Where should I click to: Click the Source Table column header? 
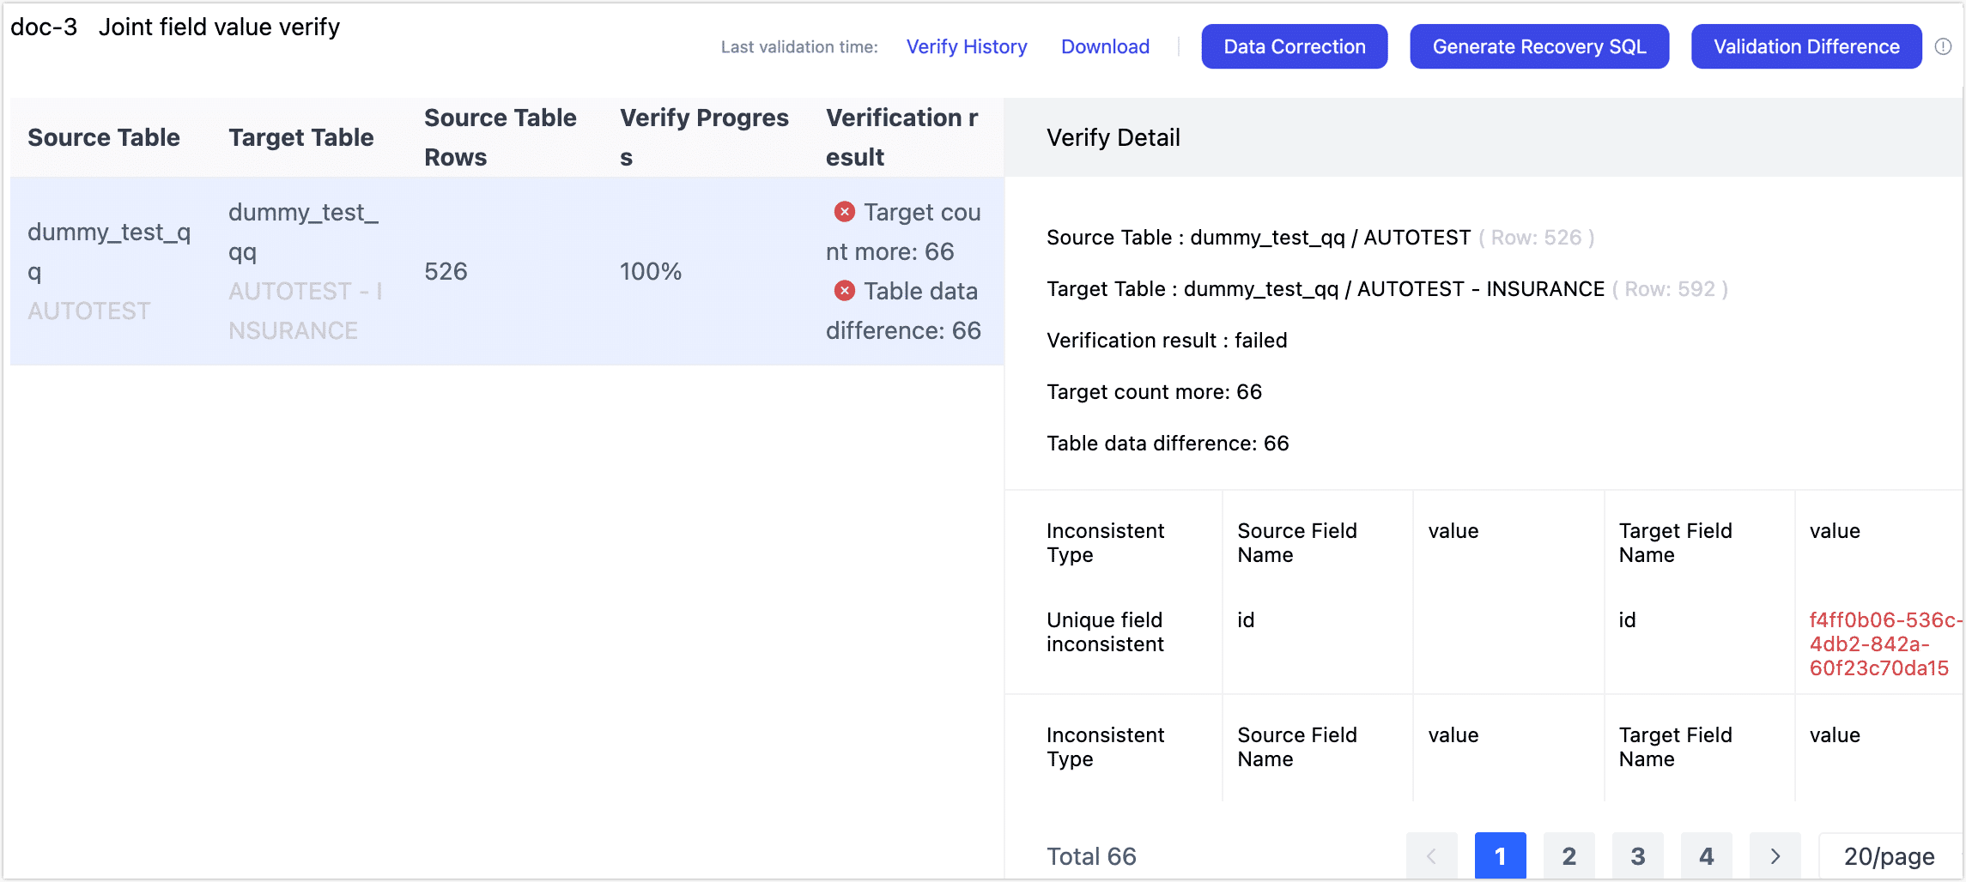coord(104,136)
